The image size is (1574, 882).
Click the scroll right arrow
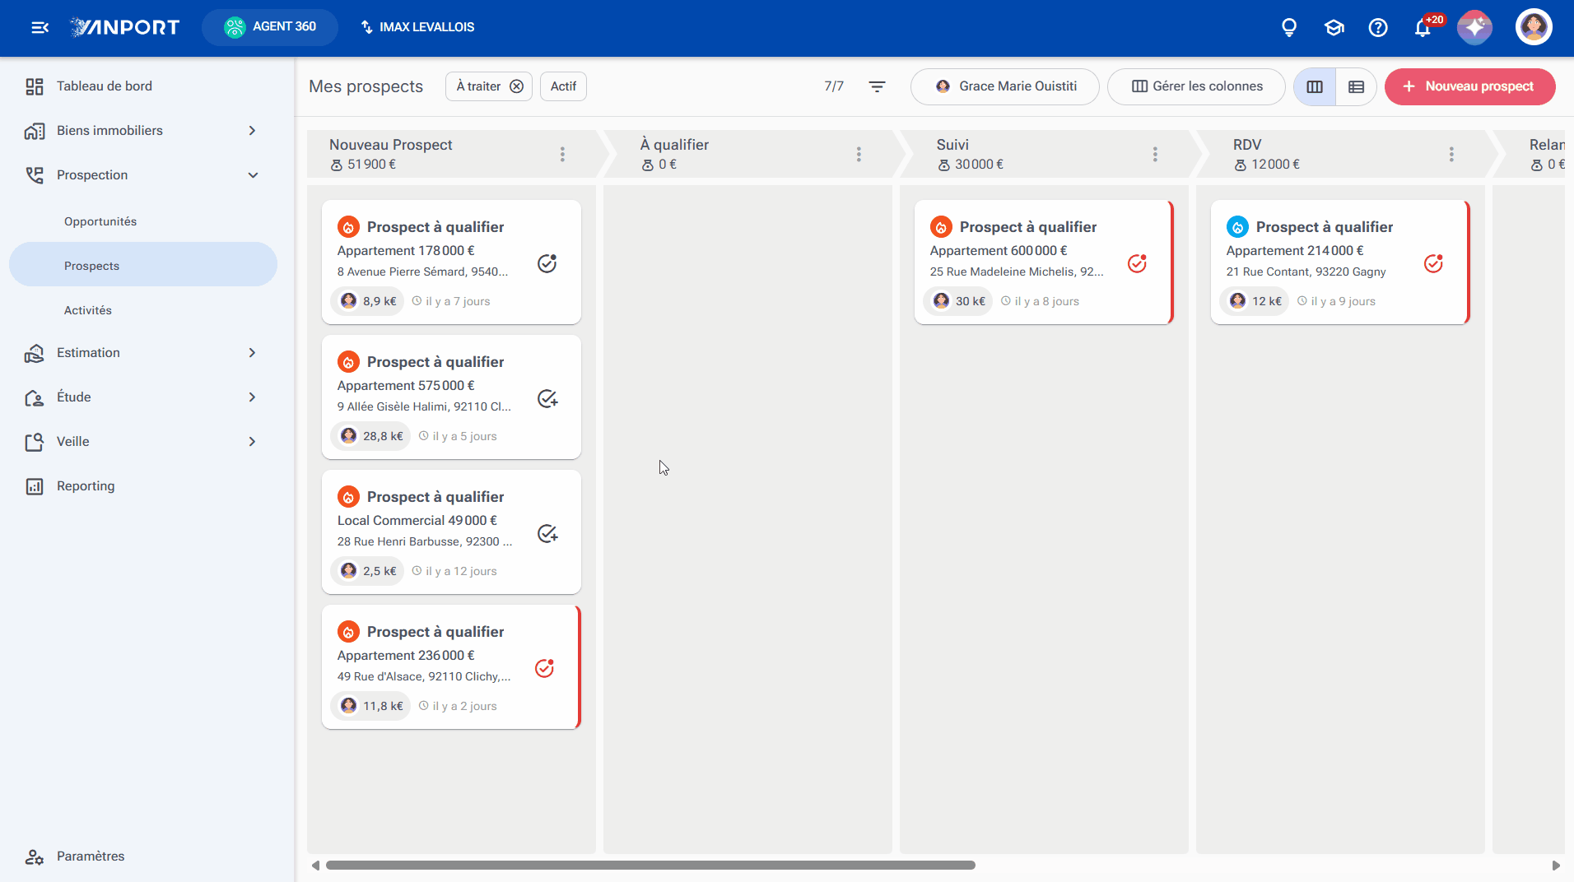coord(1556,866)
